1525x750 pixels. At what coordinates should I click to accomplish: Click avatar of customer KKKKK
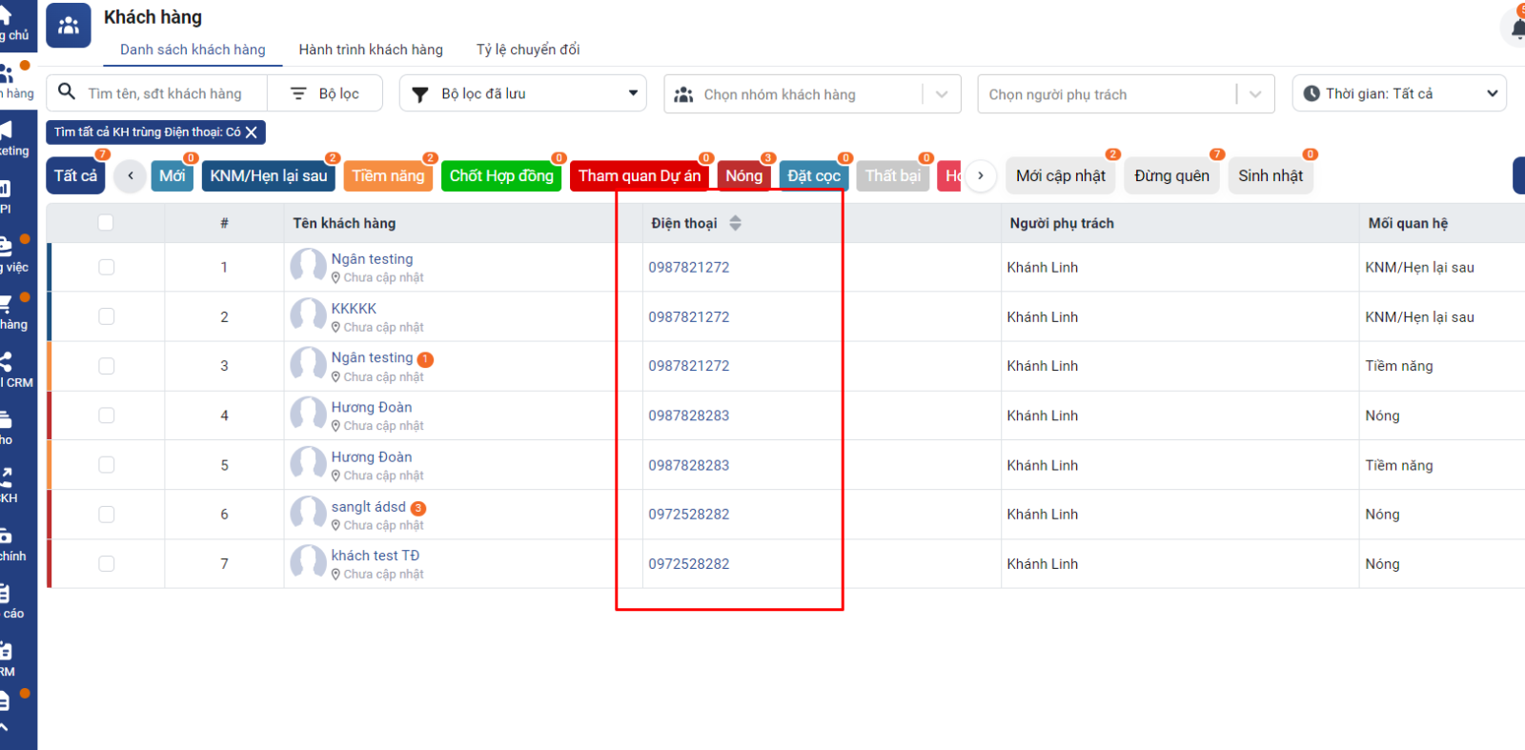coord(308,316)
